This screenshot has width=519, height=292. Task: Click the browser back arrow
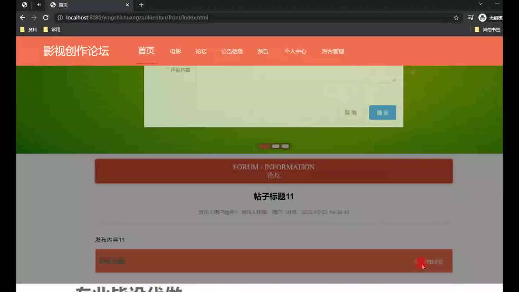click(x=22, y=18)
